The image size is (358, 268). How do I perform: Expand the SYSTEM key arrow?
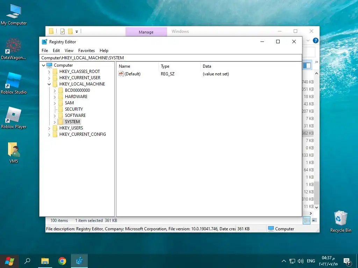pos(55,122)
